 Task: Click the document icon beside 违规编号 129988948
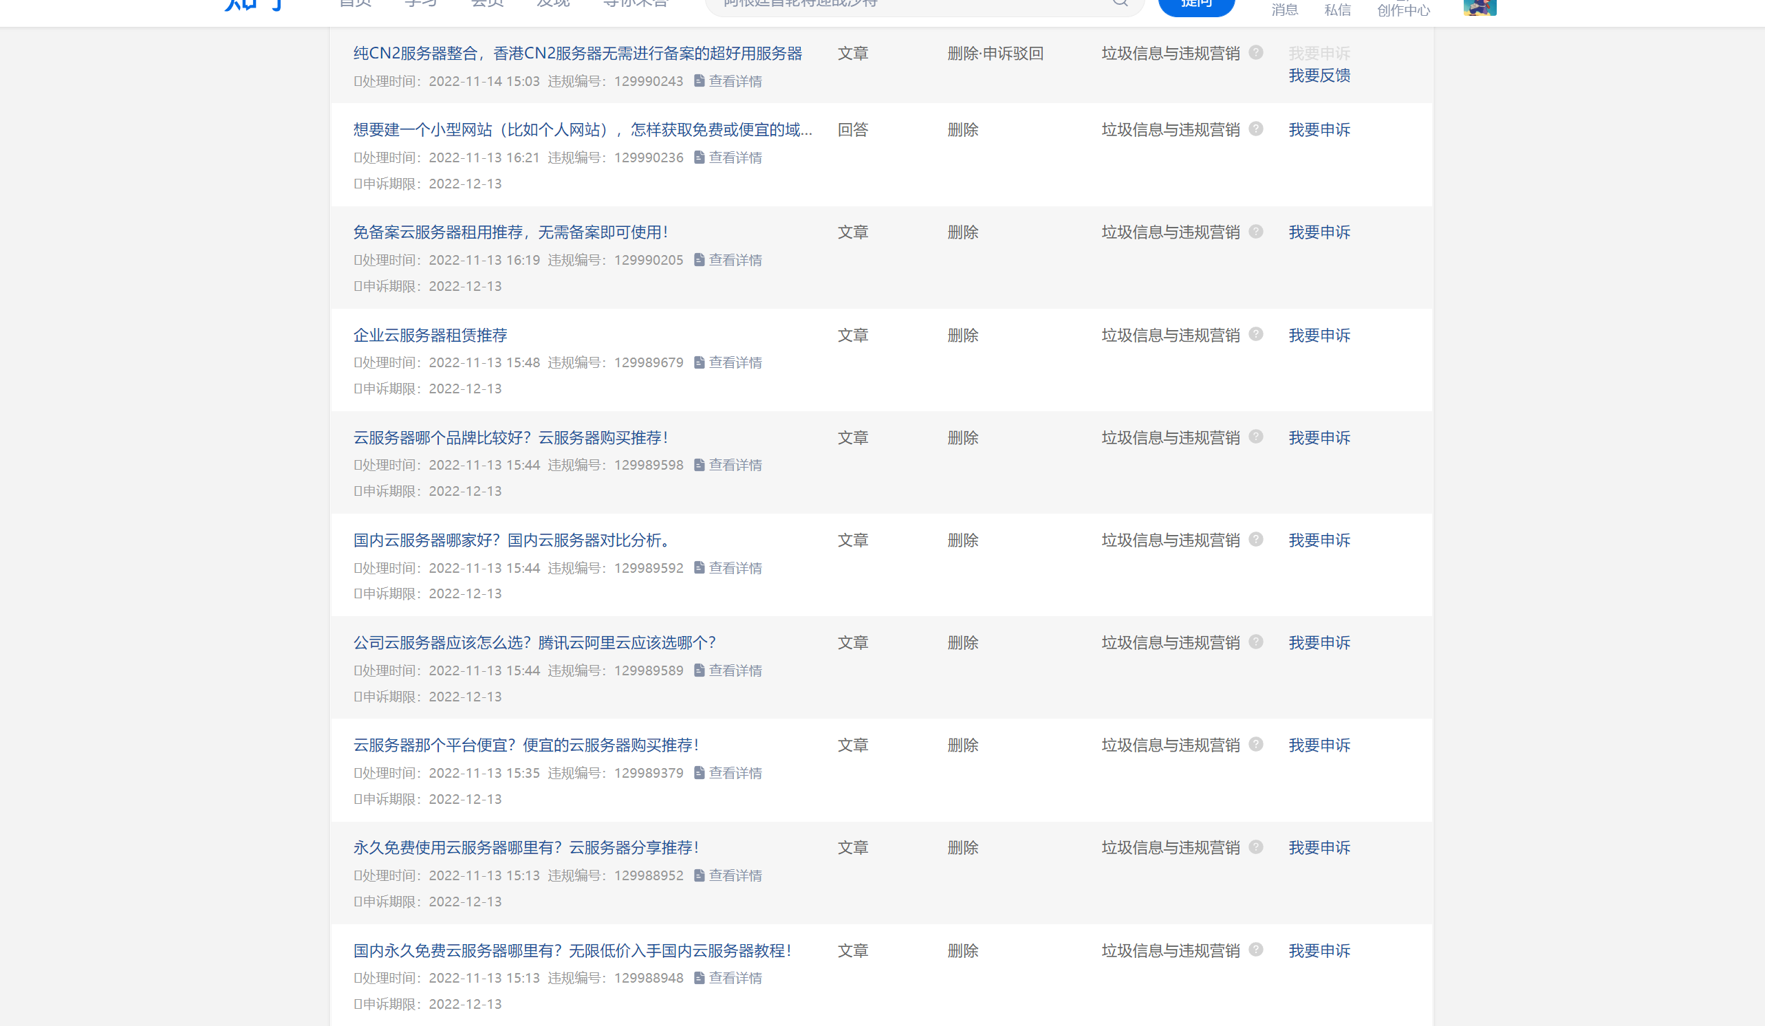698,978
